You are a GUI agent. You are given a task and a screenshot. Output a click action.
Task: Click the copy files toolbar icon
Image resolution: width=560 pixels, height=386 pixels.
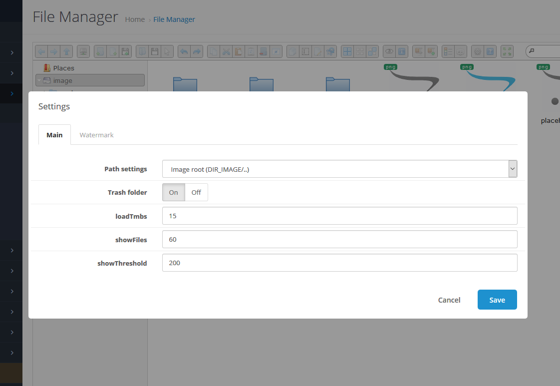[x=214, y=52]
